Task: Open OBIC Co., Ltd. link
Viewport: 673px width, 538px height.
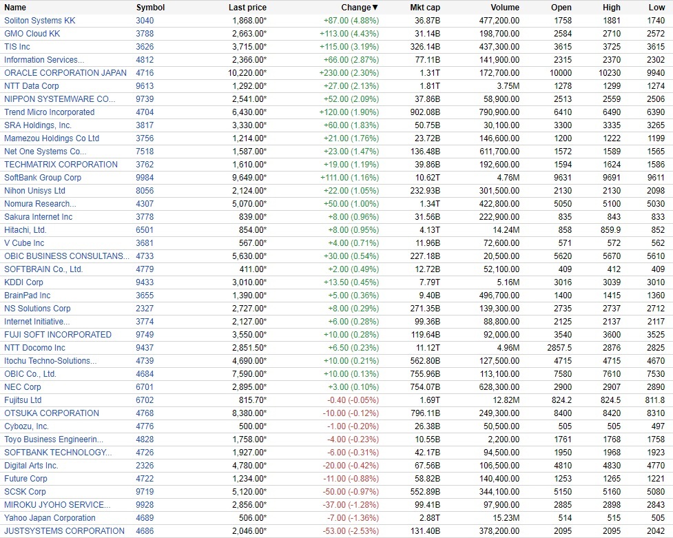Action: [30, 374]
